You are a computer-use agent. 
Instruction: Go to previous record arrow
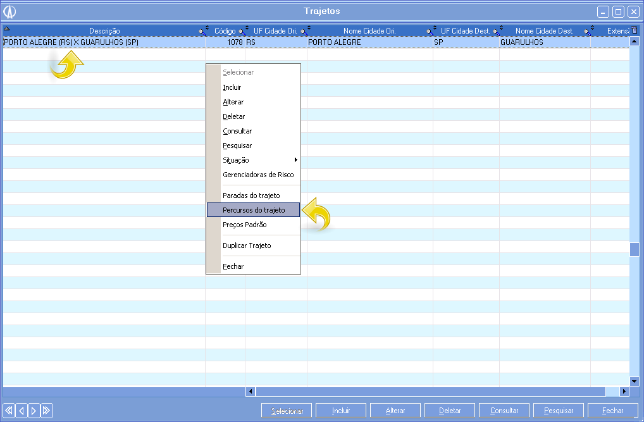(21, 411)
